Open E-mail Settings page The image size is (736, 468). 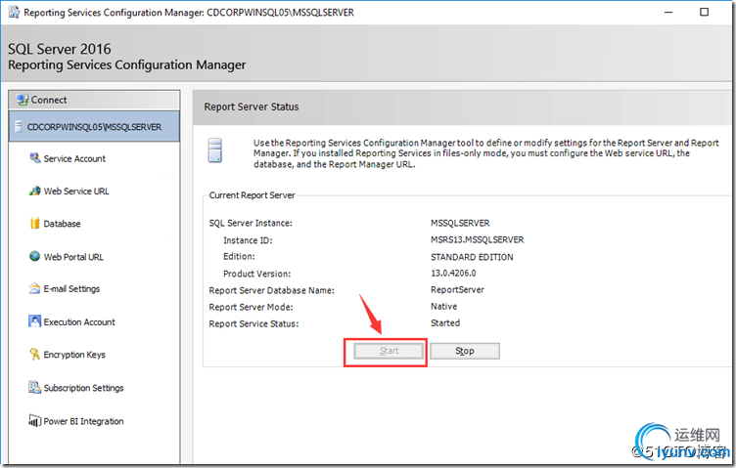coord(71,289)
